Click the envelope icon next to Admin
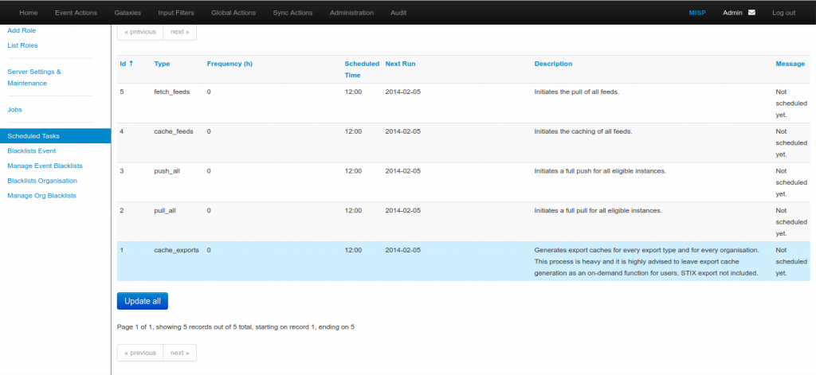This screenshot has width=816, height=375. point(751,13)
